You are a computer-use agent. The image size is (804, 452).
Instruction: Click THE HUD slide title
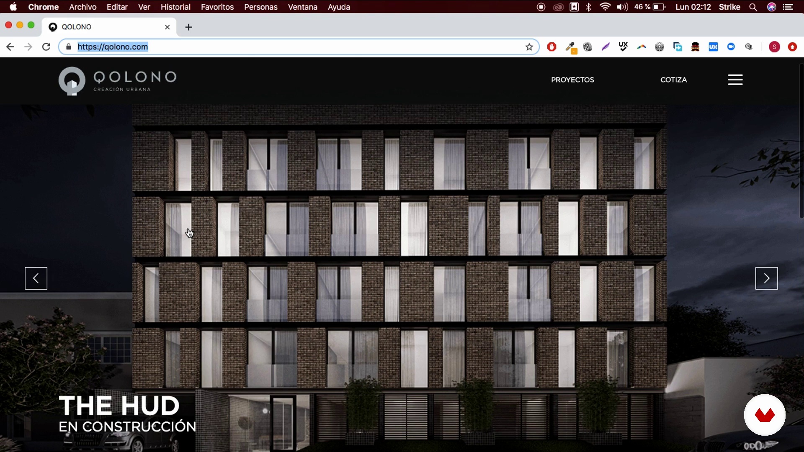click(119, 406)
